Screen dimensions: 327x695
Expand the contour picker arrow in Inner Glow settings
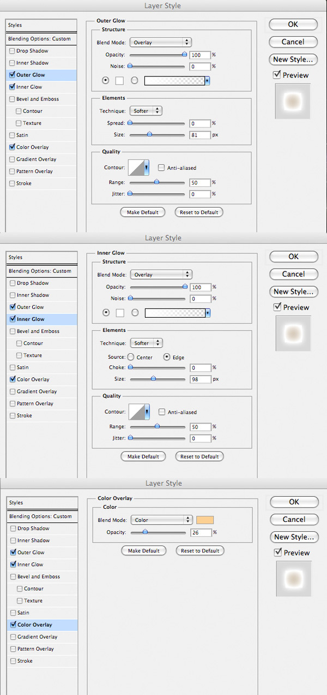coord(147,412)
